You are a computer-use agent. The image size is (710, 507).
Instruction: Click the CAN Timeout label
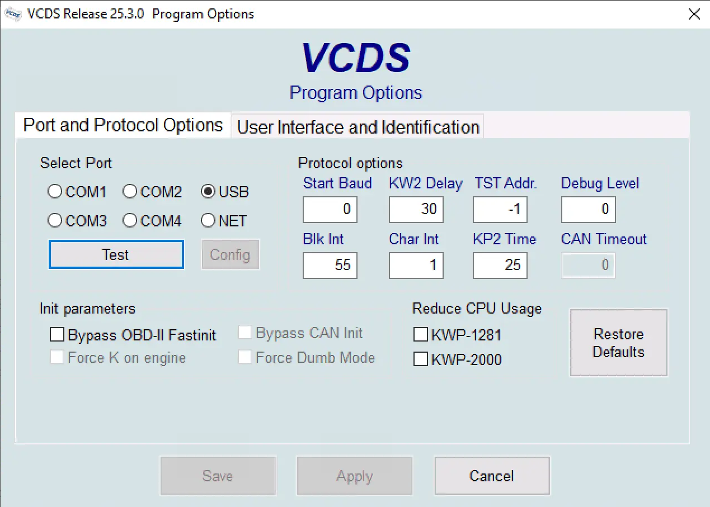tap(604, 239)
